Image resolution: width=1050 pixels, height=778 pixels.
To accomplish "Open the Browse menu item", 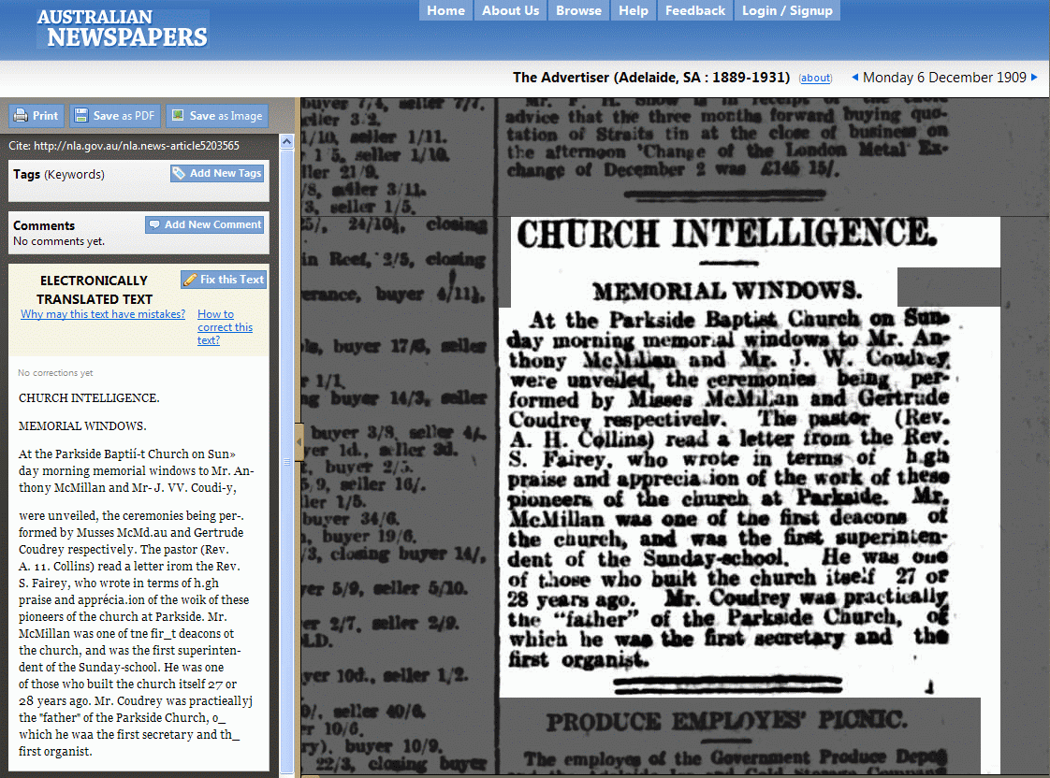I will pos(578,10).
